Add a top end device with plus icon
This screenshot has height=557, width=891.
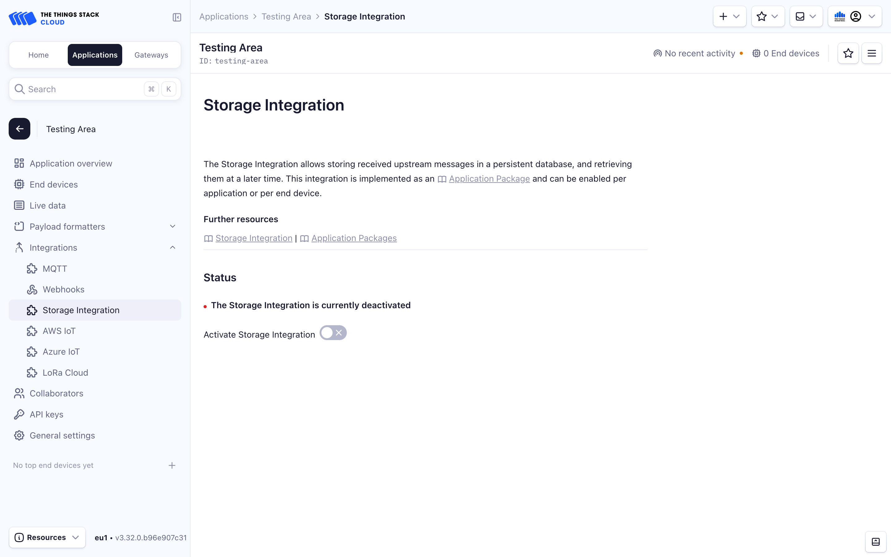tap(172, 465)
